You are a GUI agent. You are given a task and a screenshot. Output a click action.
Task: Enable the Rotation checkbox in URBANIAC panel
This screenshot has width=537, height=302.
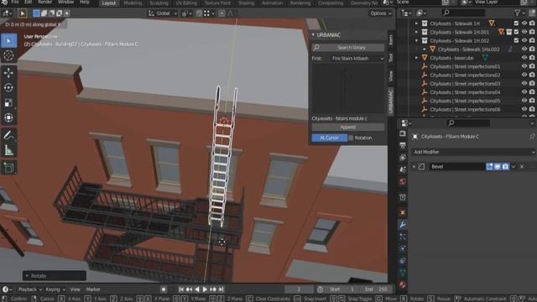point(351,138)
